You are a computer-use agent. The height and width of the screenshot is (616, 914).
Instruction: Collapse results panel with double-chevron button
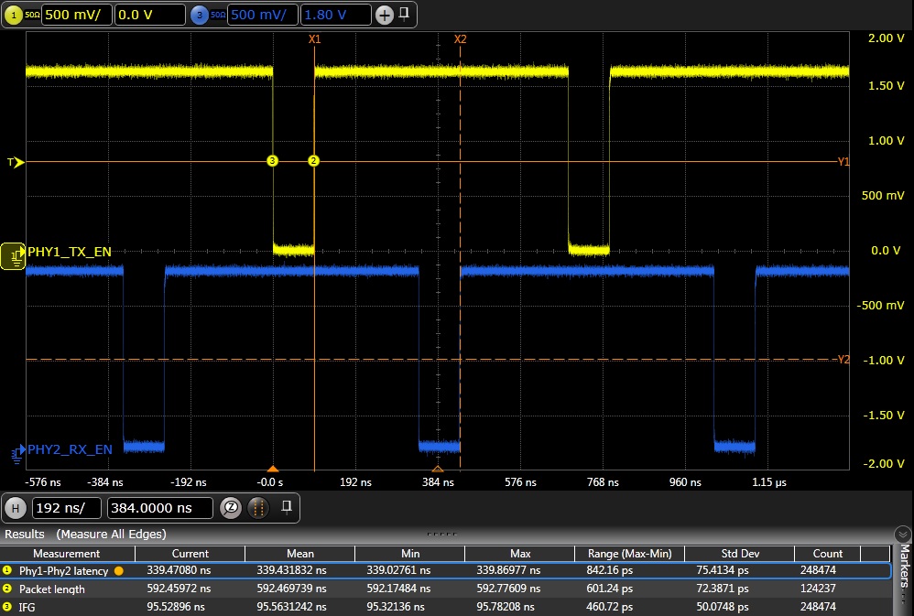pos(902,534)
